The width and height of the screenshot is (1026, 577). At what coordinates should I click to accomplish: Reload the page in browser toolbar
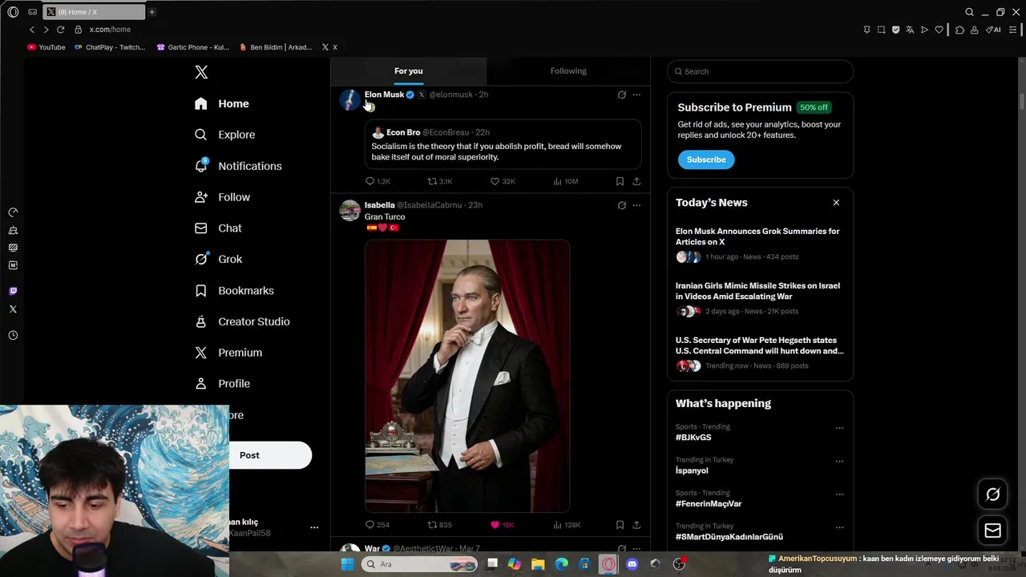[x=60, y=30]
